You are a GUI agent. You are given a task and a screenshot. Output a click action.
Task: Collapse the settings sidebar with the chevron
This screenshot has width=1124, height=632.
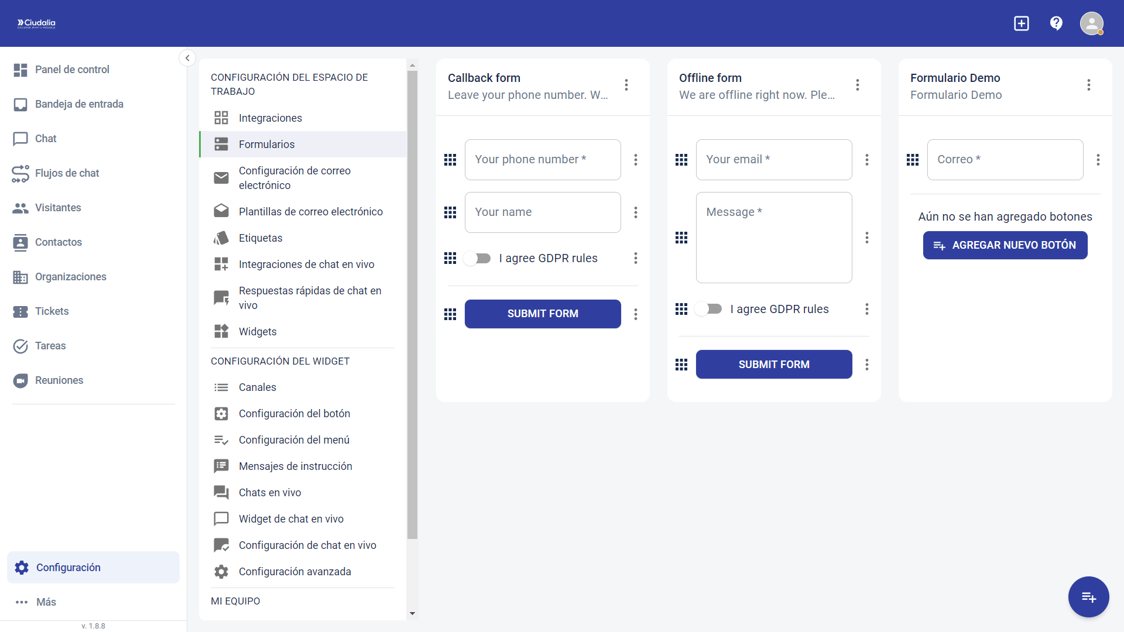point(187,57)
